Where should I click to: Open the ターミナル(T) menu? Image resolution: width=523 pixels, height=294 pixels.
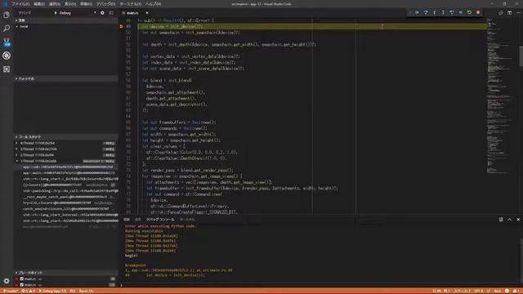(131, 4)
